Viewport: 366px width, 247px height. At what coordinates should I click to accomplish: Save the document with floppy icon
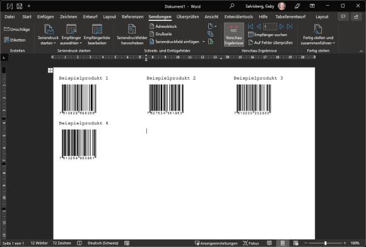point(20,6)
